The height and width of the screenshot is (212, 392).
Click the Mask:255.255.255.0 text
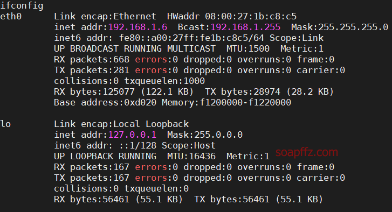click(340, 27)
